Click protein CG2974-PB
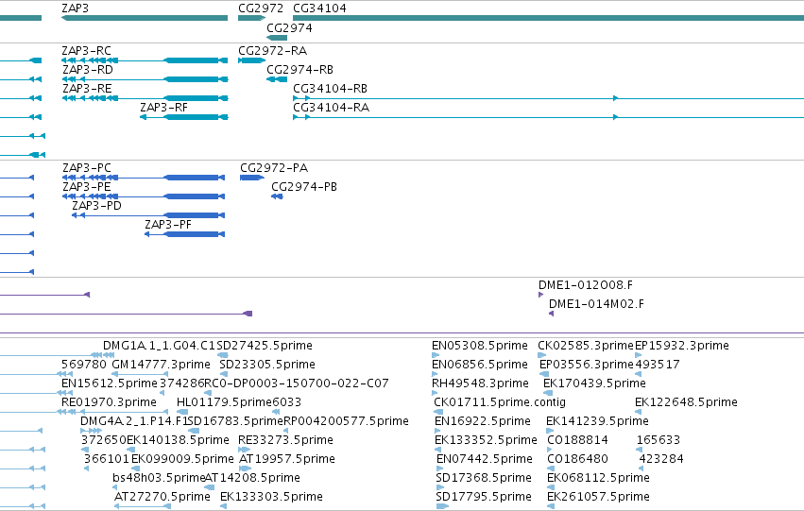The height and width of the screenshot is (511, 804). (304, 187)
